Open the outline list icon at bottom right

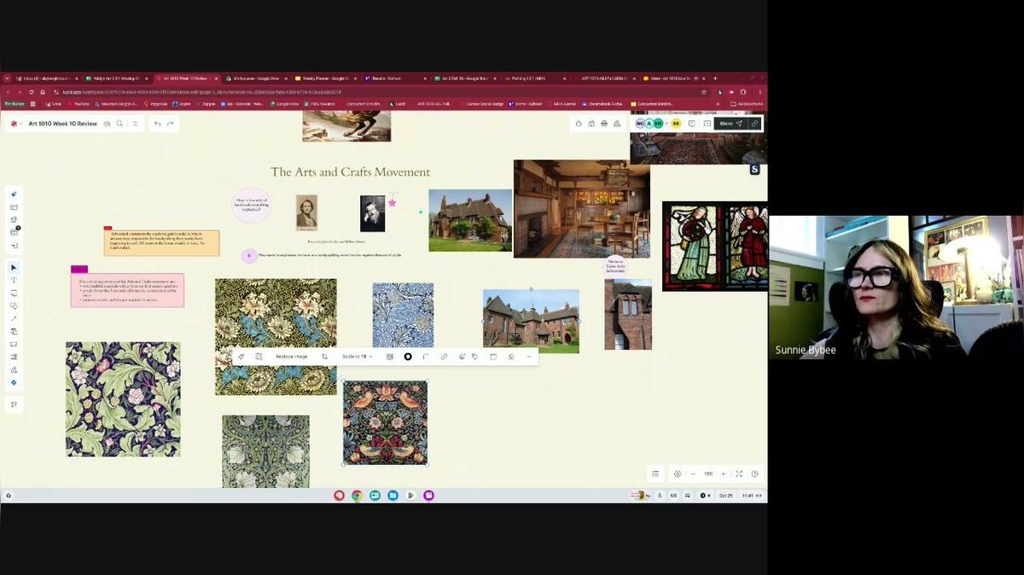655,474
